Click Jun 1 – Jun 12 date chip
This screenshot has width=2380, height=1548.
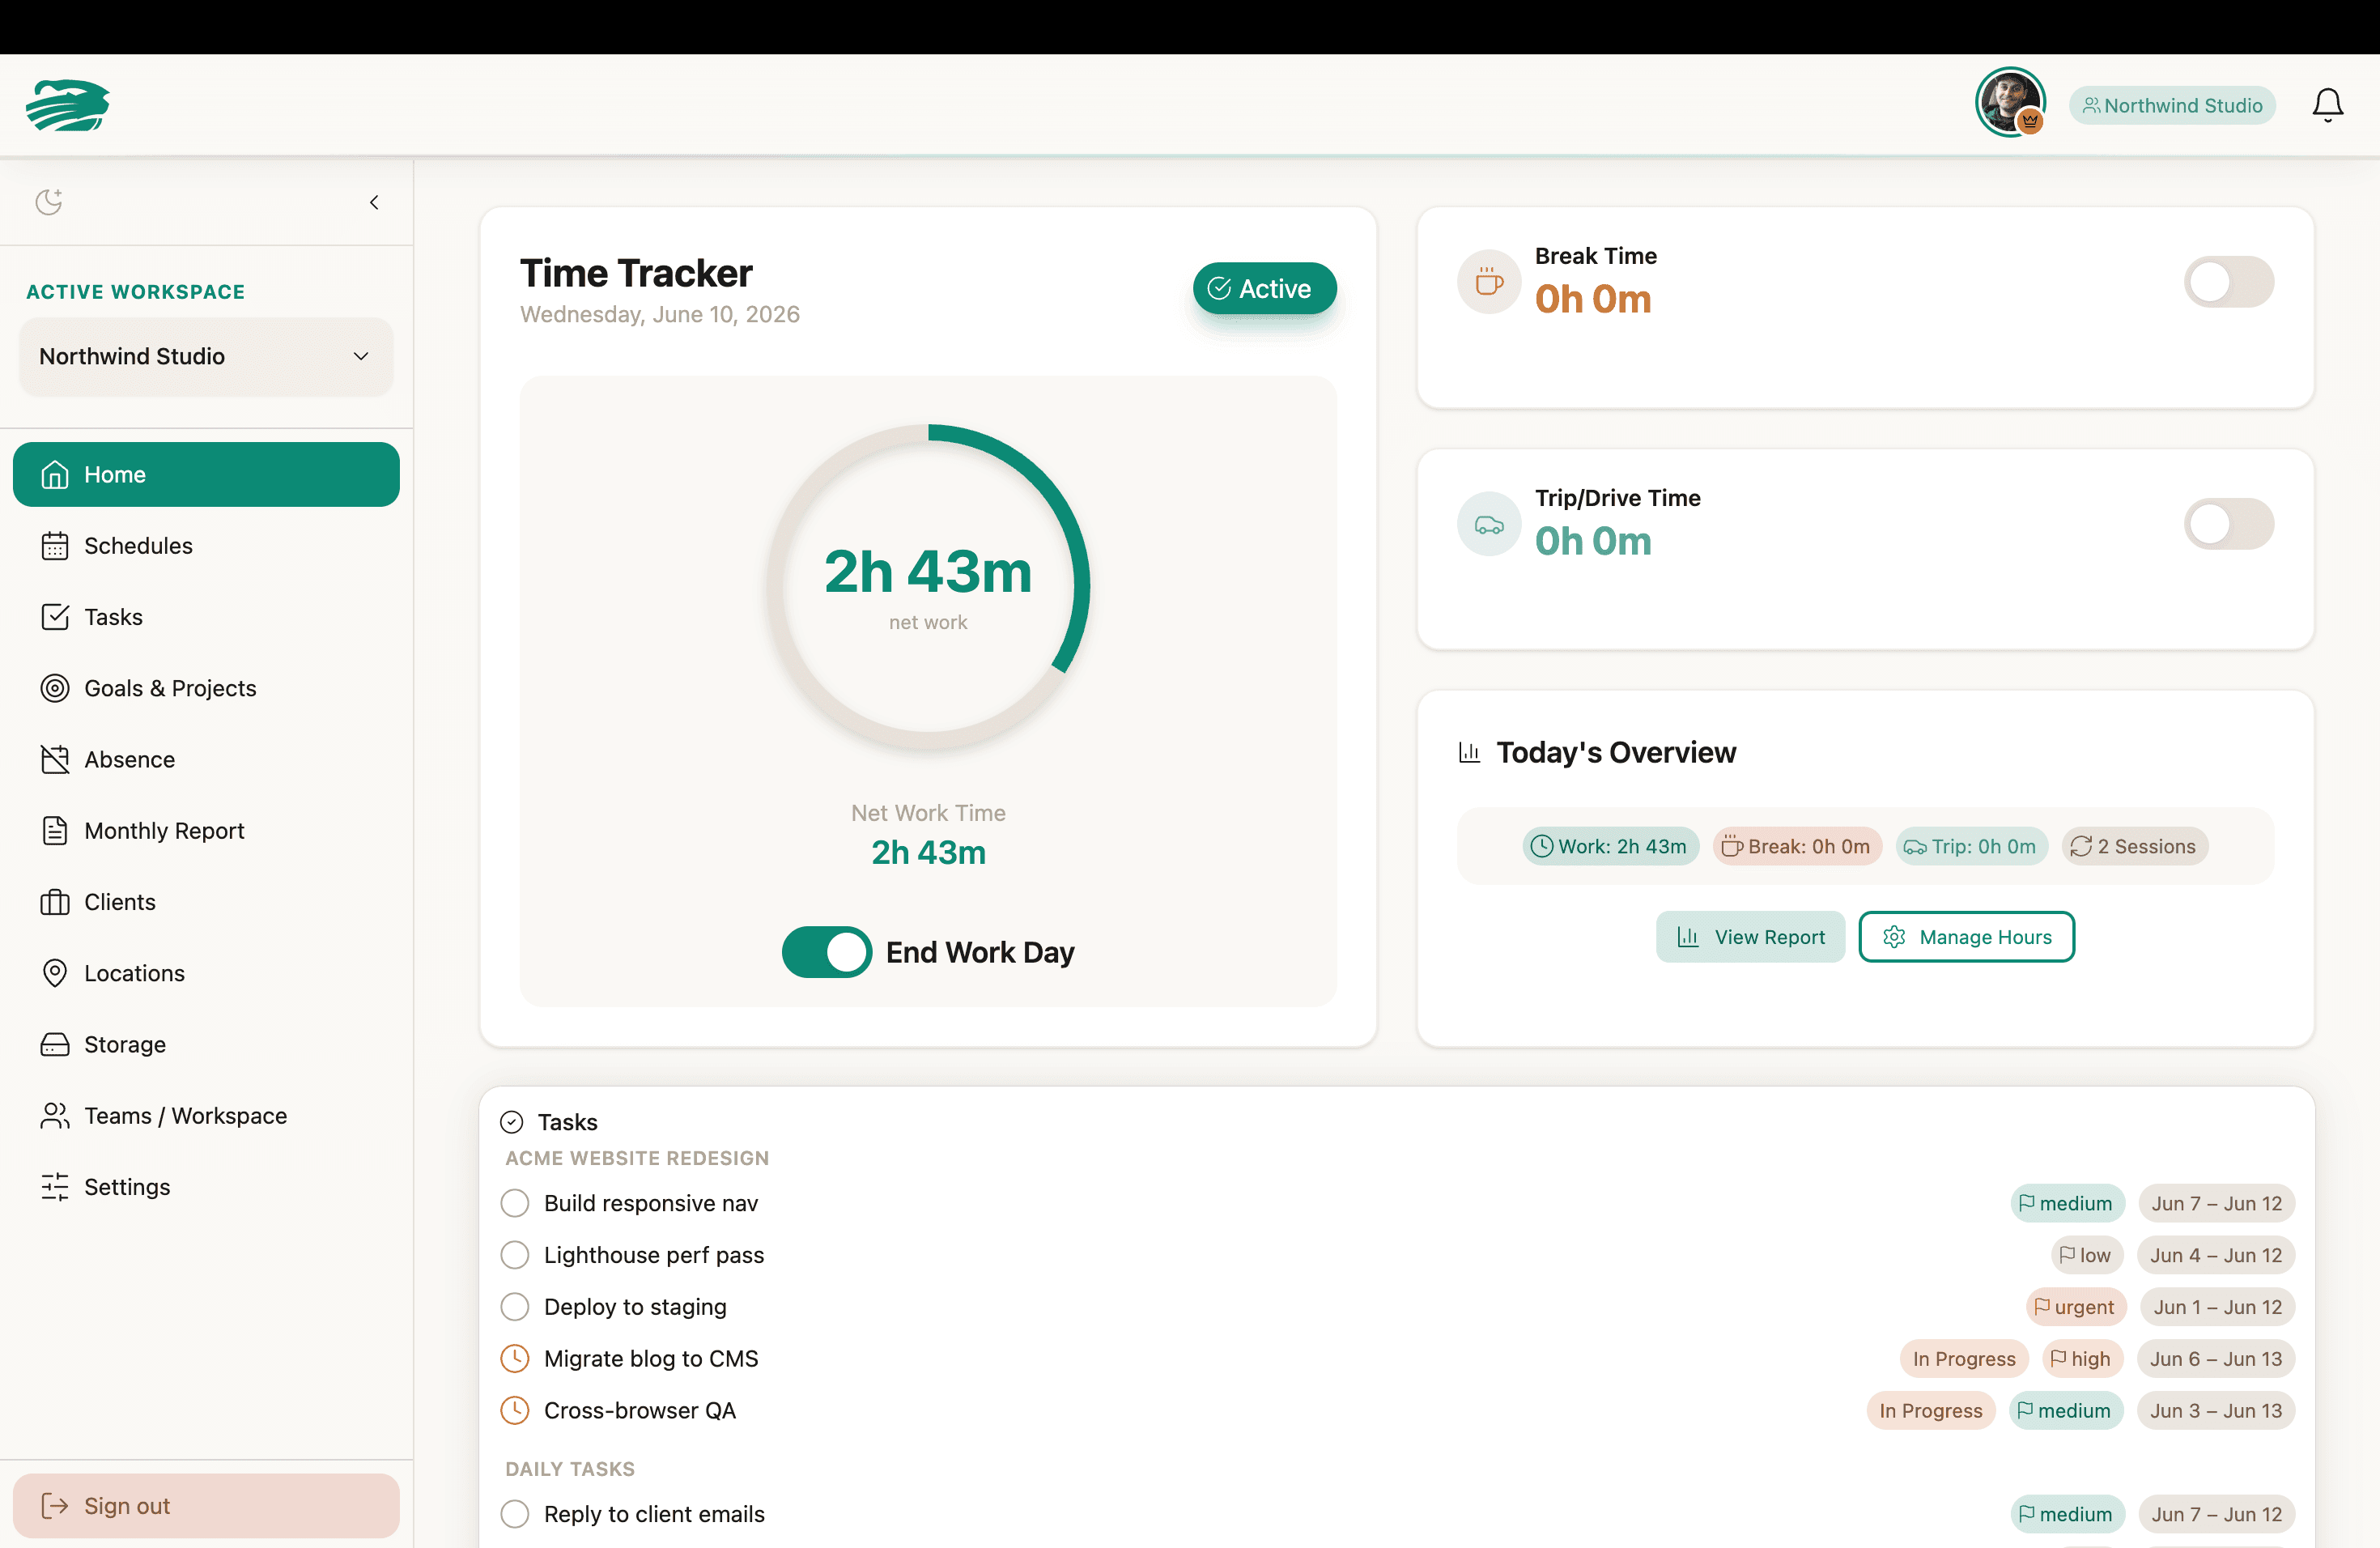pyautogui.click(x=2217, y=1307)
